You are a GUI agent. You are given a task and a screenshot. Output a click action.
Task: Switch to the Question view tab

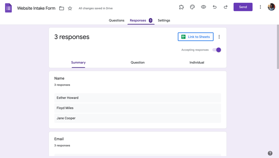138,62
